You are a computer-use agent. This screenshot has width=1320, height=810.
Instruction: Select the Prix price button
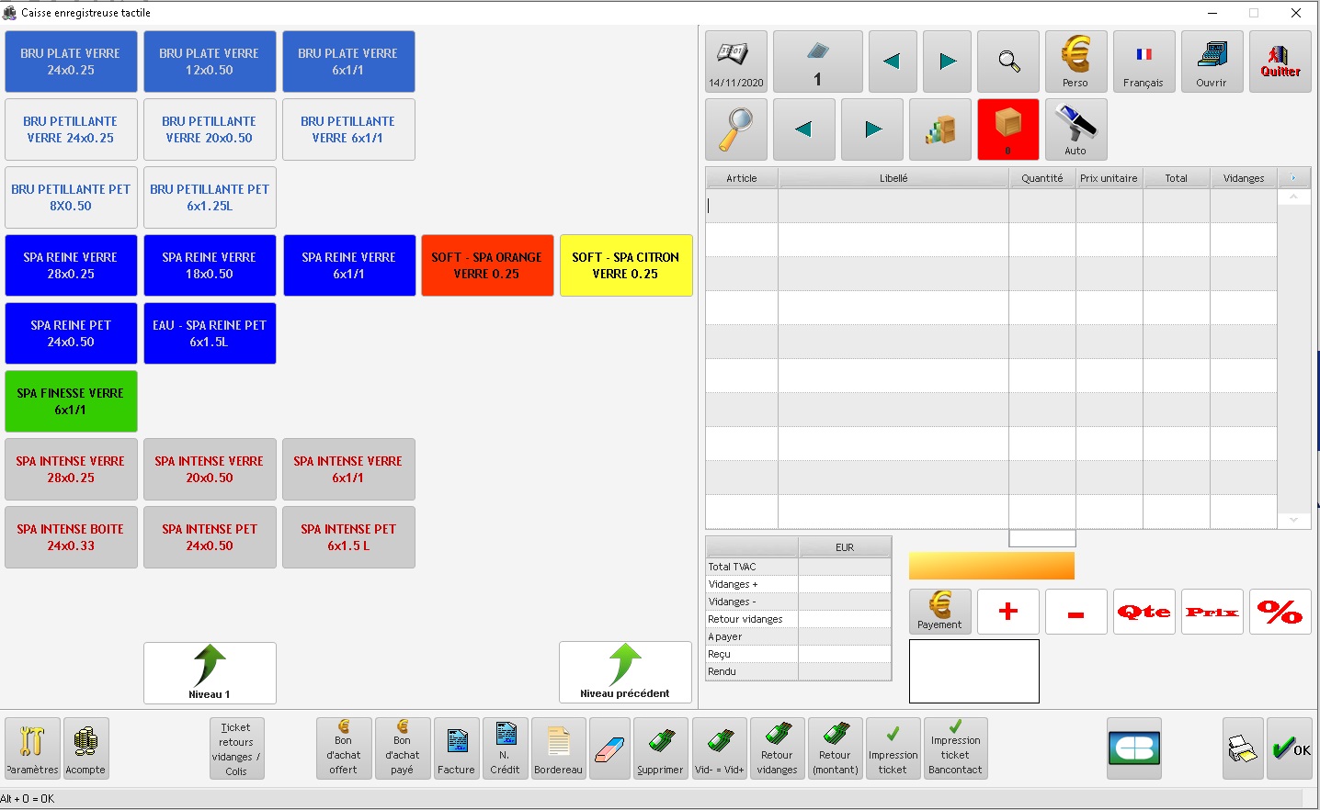[1212, 612]
